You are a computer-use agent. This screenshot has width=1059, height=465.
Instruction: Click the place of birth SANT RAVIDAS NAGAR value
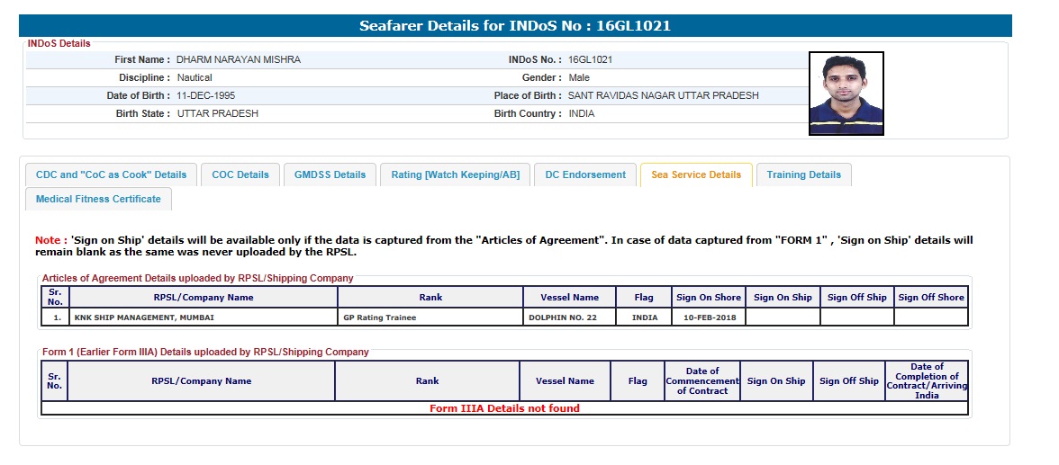coord(663,95)
